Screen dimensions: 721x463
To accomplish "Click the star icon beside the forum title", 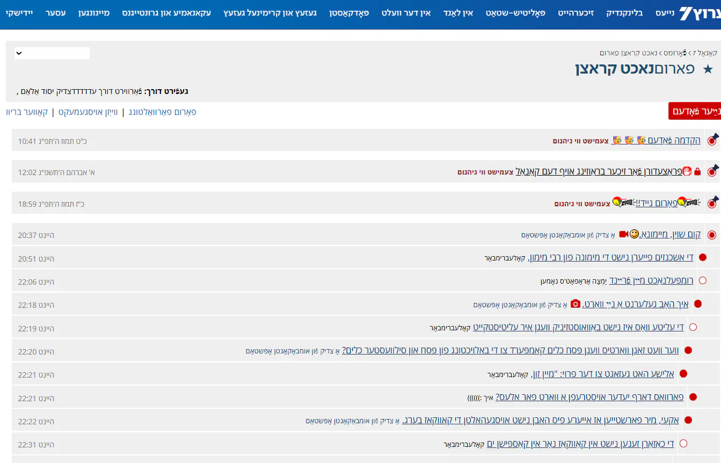I will (708, 69).
